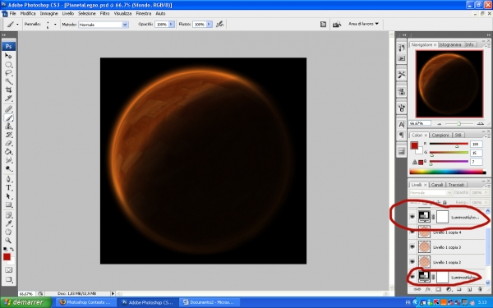Collapse the right panel dock with double arrows
The width and height of the screenshot is (493, 308).
(x=488, y=34)
